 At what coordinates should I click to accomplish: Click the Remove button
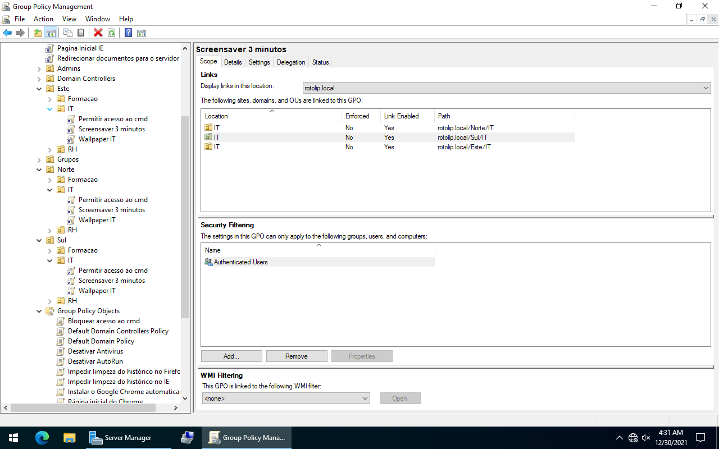click(x=297, y=356)
